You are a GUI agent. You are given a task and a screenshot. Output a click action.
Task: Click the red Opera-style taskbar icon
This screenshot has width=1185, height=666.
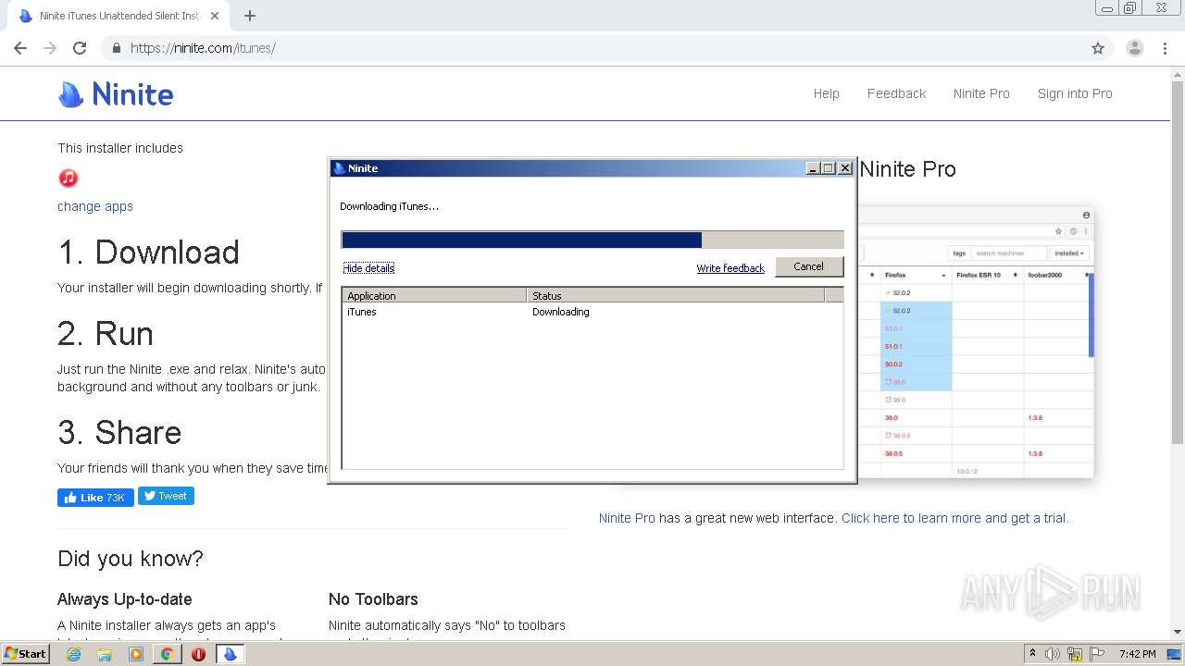(198, 654)
